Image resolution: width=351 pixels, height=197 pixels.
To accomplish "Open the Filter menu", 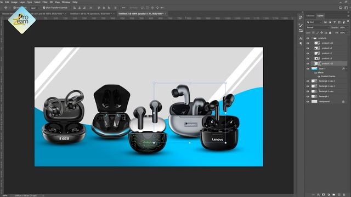I will 45,2.
